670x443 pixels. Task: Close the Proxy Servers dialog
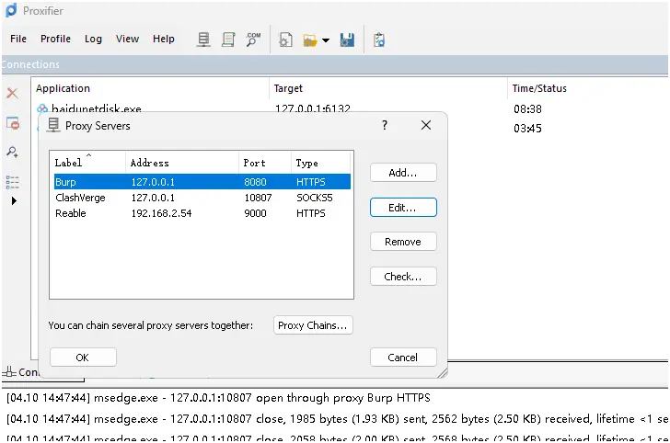click(426, 125)
